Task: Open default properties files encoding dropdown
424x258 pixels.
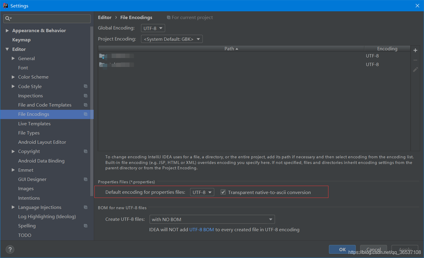Action: tap(202, 192)
